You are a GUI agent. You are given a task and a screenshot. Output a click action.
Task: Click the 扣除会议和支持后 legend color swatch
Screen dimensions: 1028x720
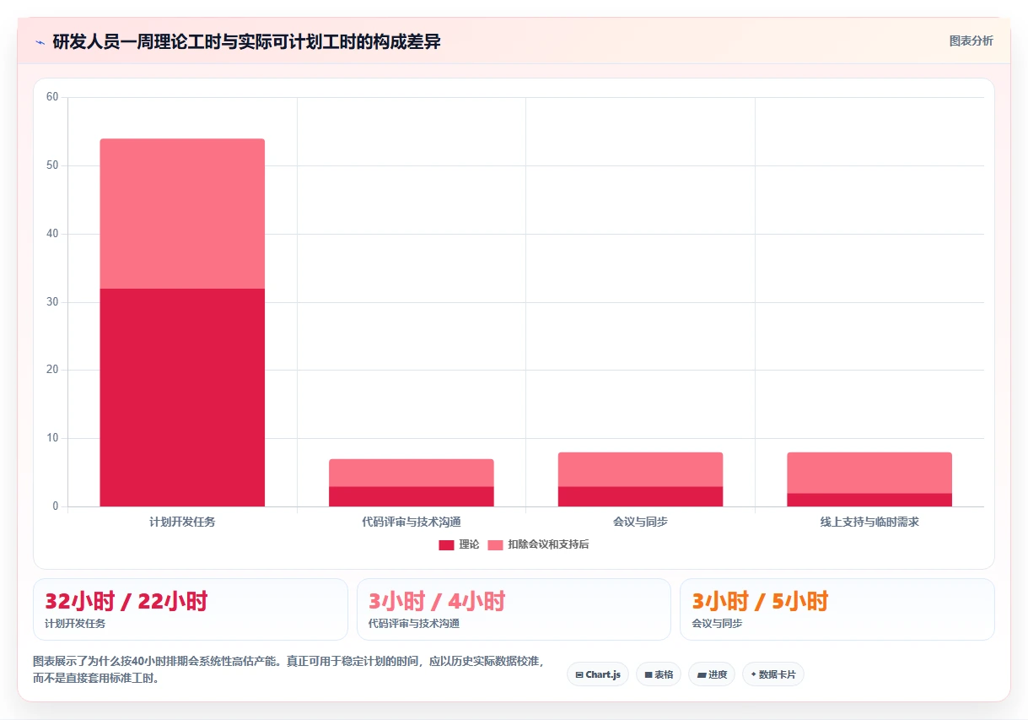coord(495,544)
